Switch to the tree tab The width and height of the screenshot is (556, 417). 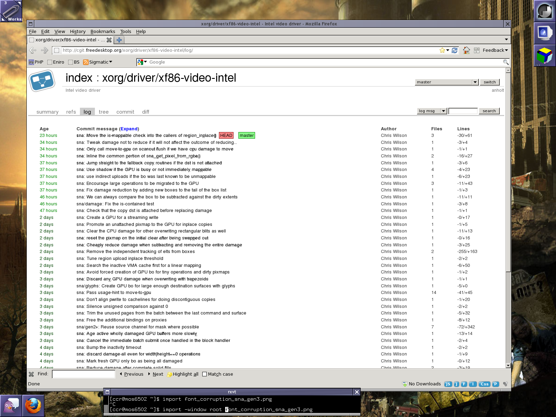coord(104,112)
